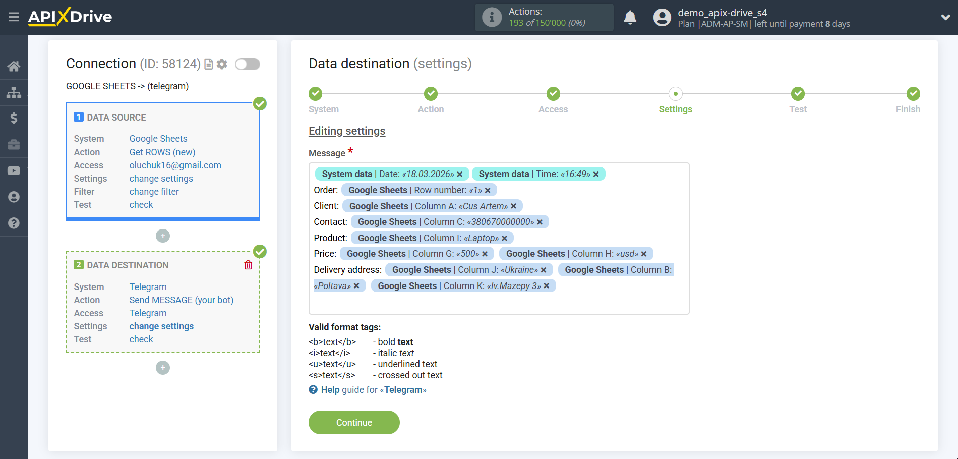
Task: Add a step below the Data Destination block
Action: (x=163, y=368)
